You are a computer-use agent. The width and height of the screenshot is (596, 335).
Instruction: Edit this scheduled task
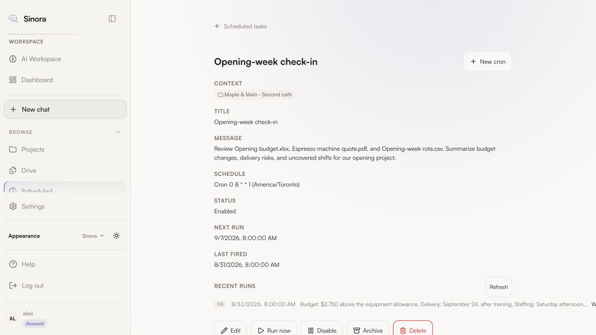tap(230, 330)
